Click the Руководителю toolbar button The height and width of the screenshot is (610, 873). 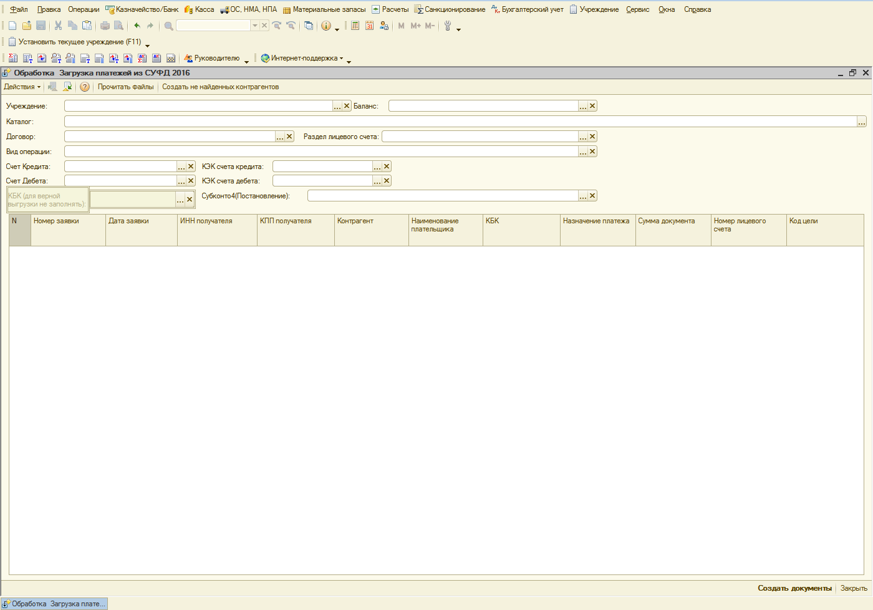[x=212, y=58]
